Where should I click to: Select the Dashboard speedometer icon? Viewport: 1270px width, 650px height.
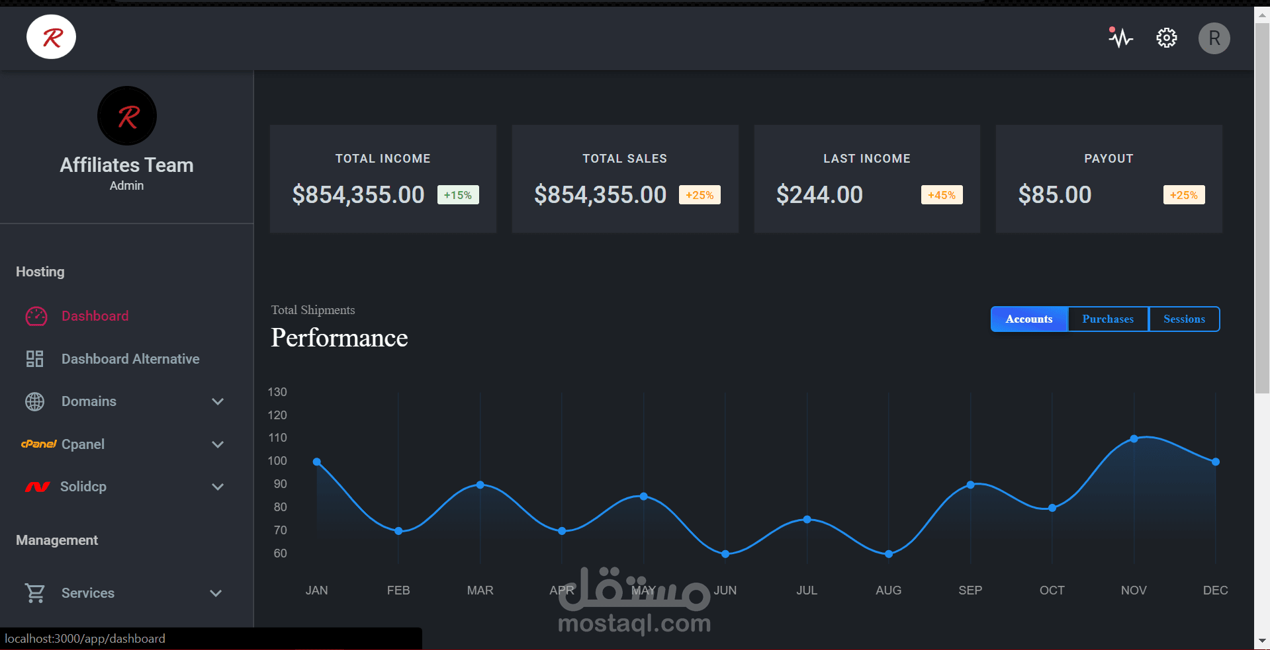36,316
